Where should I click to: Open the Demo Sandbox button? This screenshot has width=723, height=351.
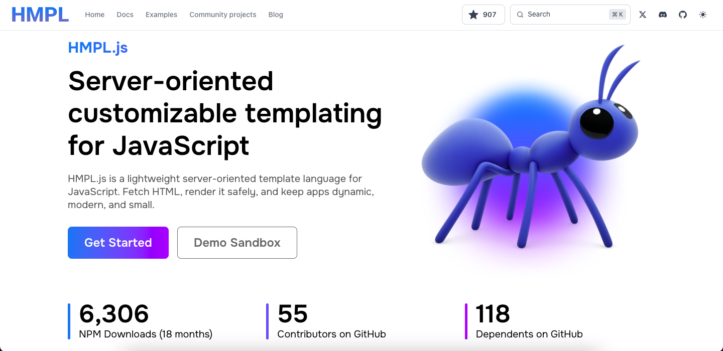237,243
